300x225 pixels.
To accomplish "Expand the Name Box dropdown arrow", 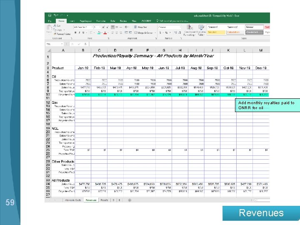I will pyautogui.click(x=62, y=44).
